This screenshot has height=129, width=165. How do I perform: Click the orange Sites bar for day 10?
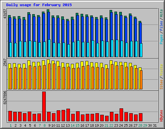coord(54,76)
